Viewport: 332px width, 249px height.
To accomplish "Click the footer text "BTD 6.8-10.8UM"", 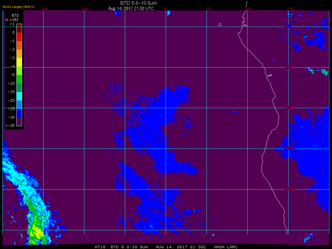I will coord(129,247).
